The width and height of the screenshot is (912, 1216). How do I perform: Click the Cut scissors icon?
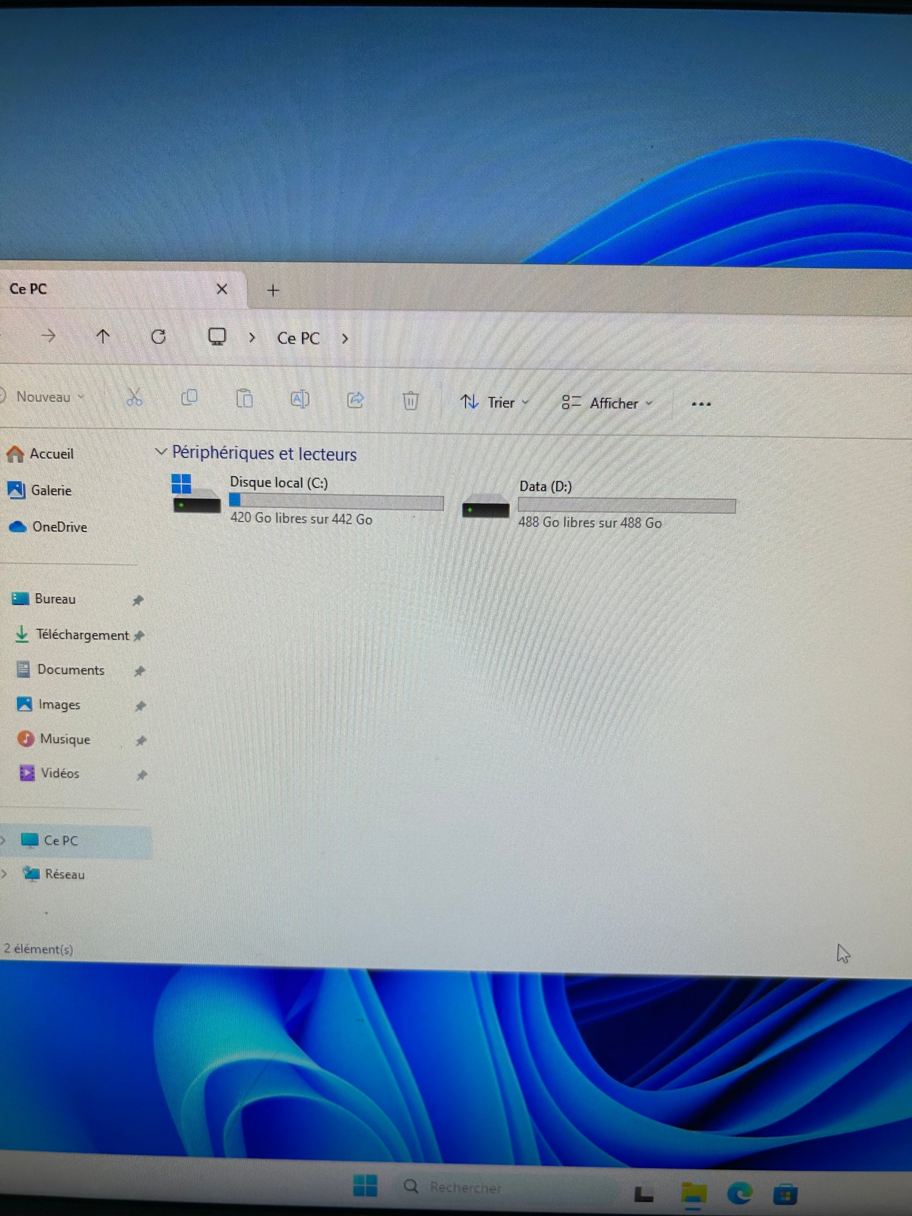(x=134, y=397)
